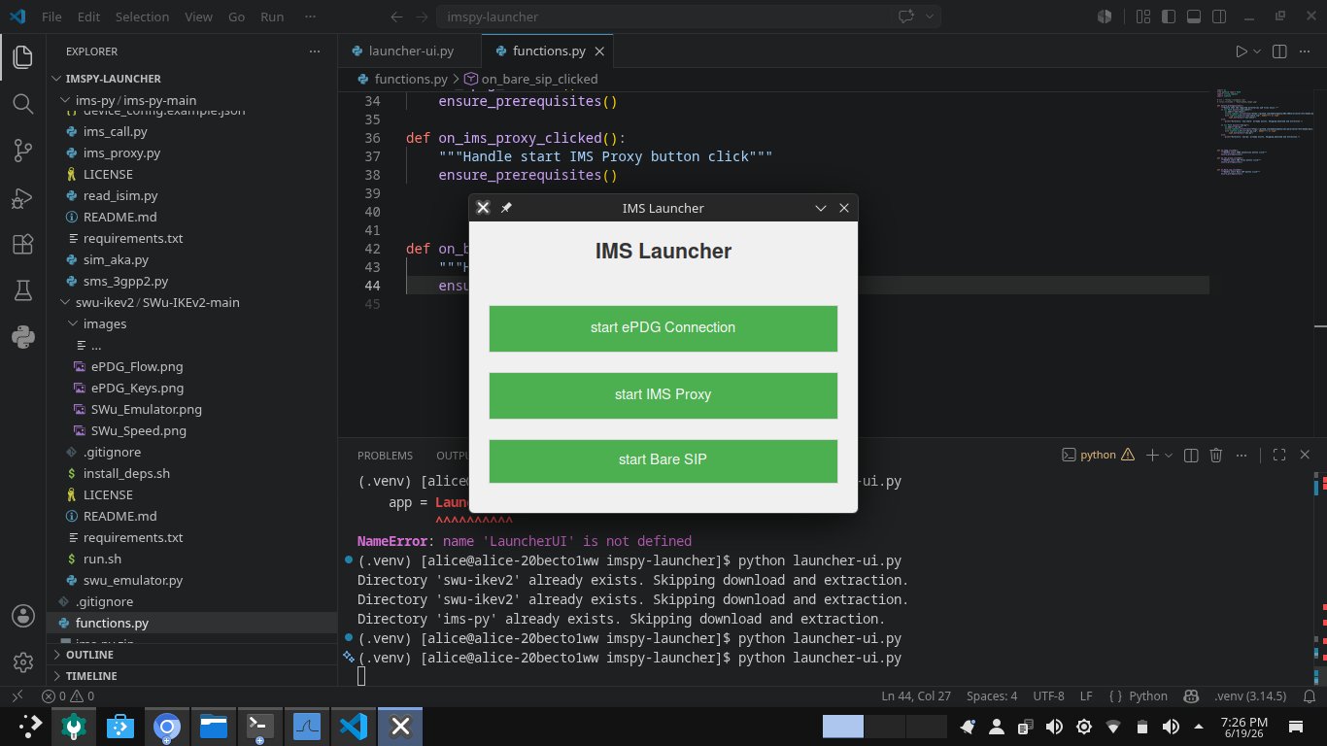Open the Extensions view
Screen dimensions: 1327x746
(23, 245)
